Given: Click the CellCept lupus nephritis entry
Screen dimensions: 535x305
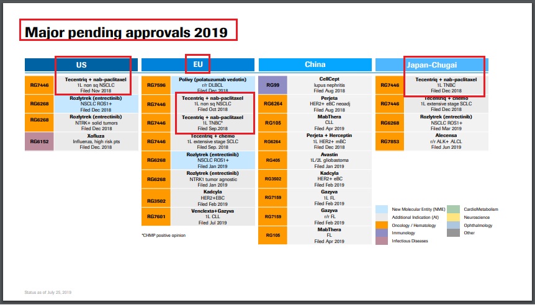Looking at the screenshot, I should click(330, 85).
